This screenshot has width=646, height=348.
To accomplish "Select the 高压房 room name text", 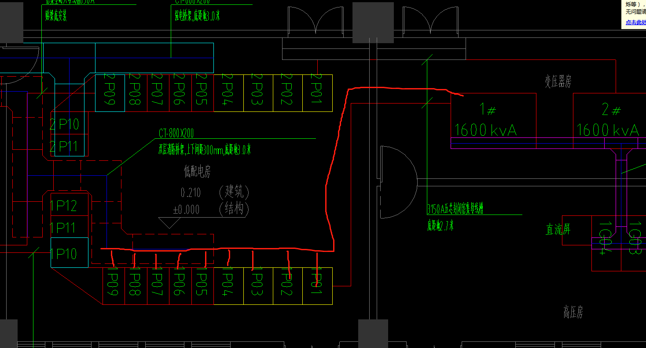I will [573, 312].
